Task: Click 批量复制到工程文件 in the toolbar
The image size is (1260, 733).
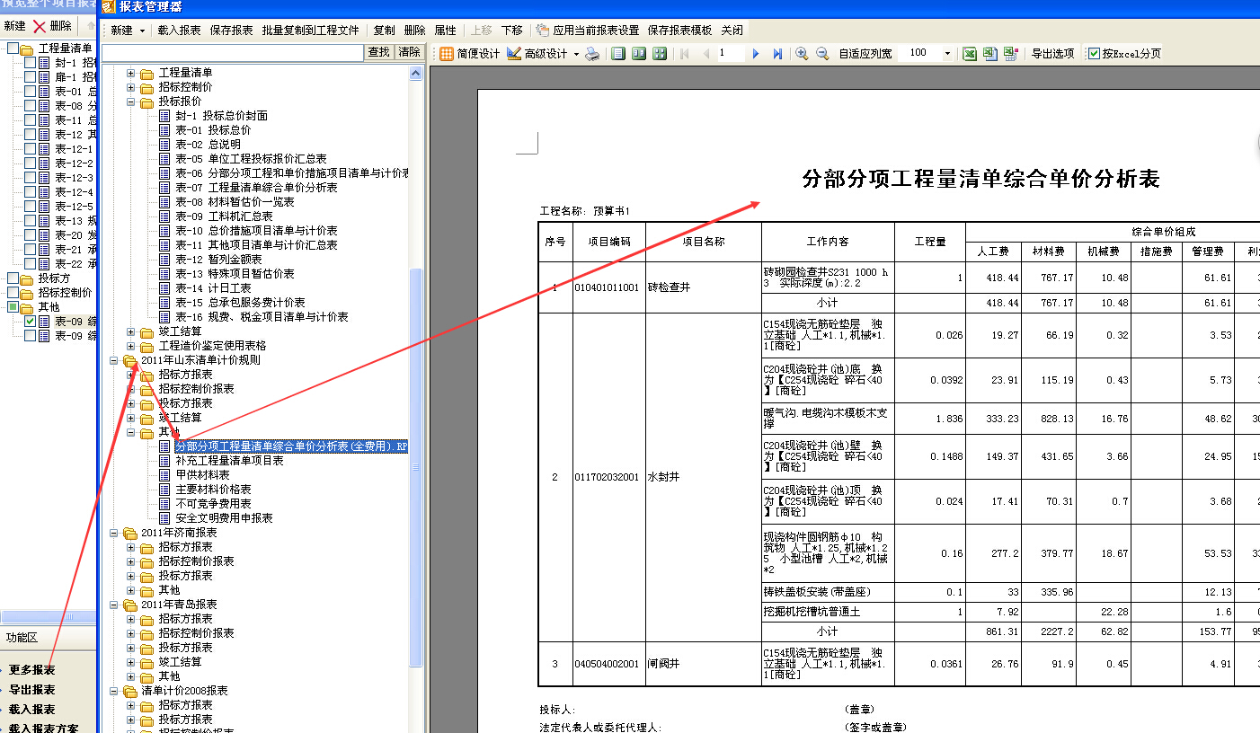Action: point(310,31)
